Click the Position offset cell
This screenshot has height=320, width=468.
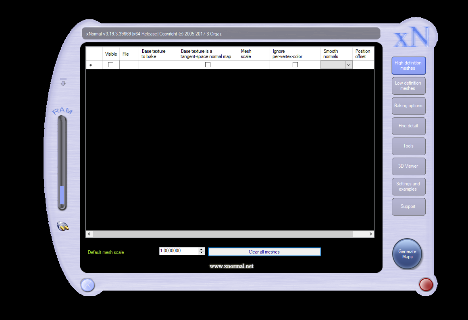[x=363, y=65]
